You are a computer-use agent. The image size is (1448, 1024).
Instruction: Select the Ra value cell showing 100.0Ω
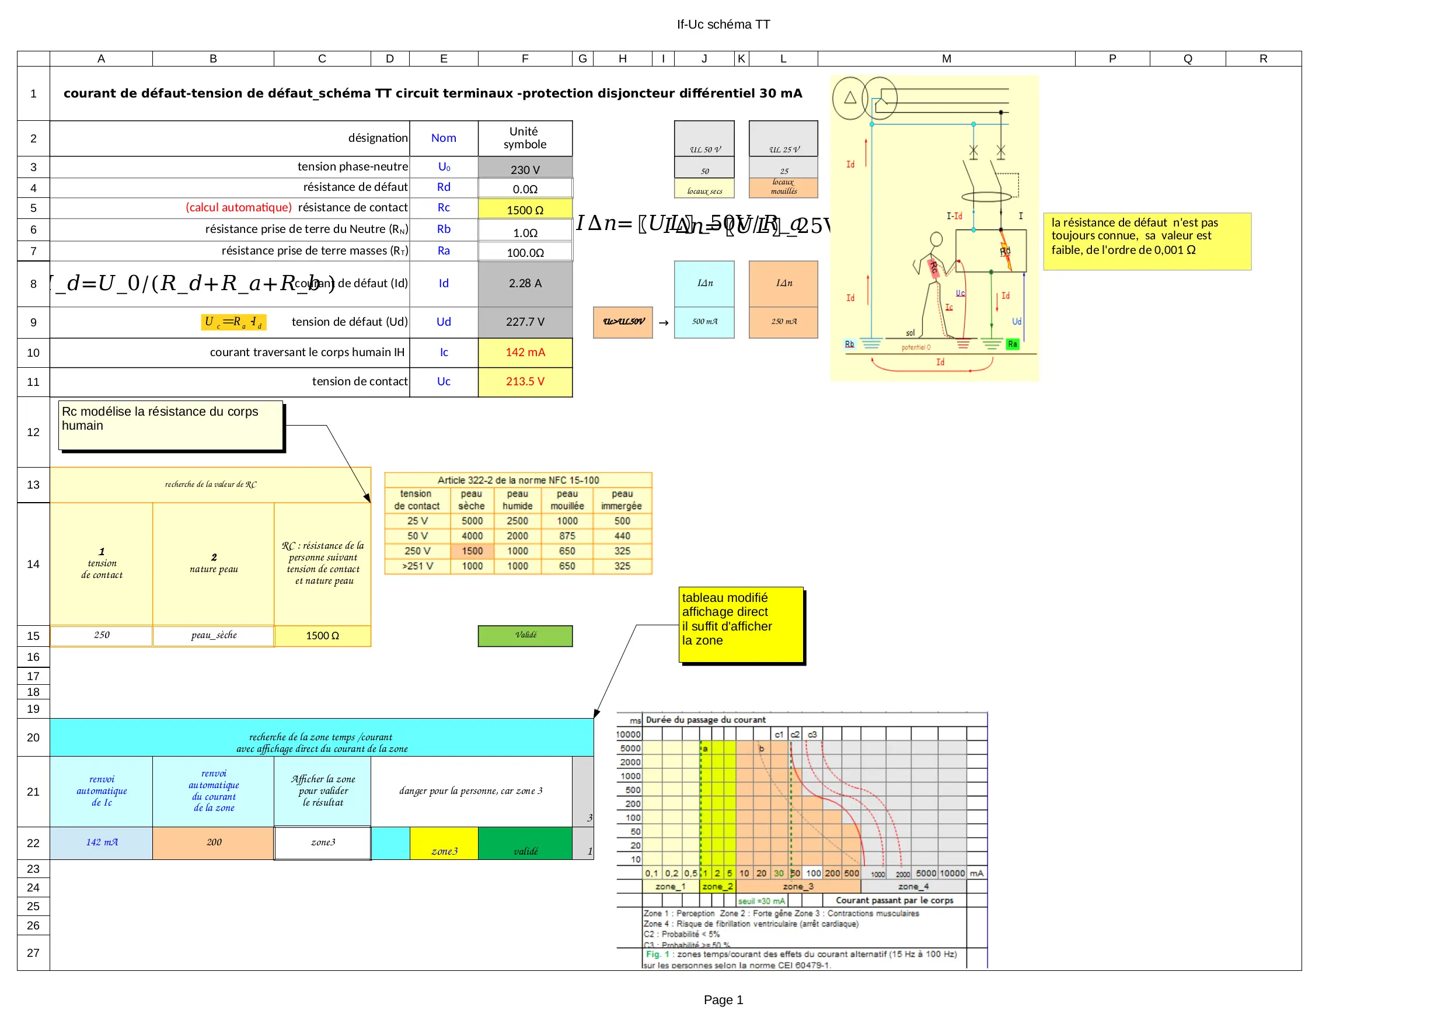525,252
